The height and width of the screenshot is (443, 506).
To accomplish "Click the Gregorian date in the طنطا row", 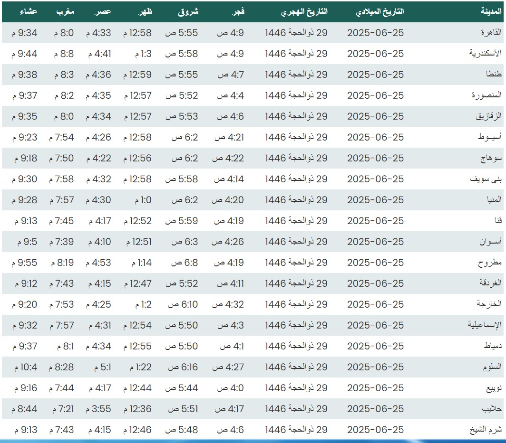I will [x=375, y=75].
